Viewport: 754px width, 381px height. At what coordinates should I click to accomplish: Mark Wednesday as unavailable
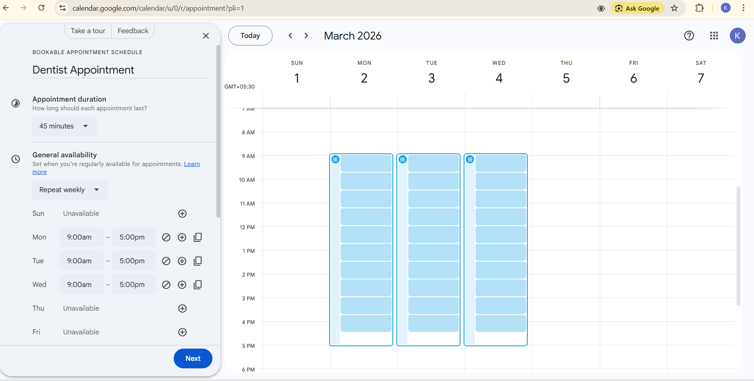click(x=166, y=285)
